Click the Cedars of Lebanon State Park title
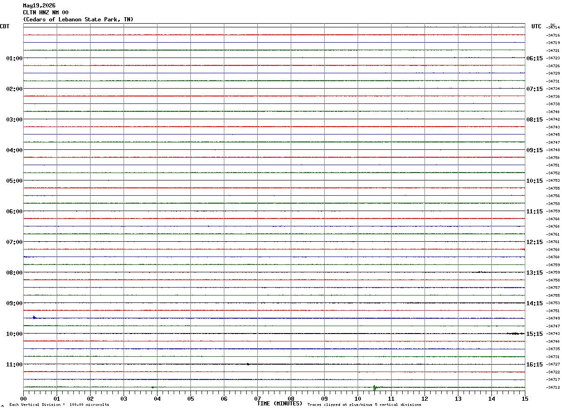 [x=78, y=19]
